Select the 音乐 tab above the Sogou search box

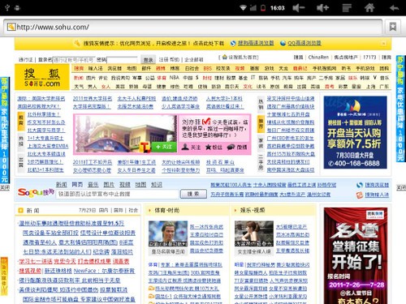pyautogui.click(x=93, y=185)
